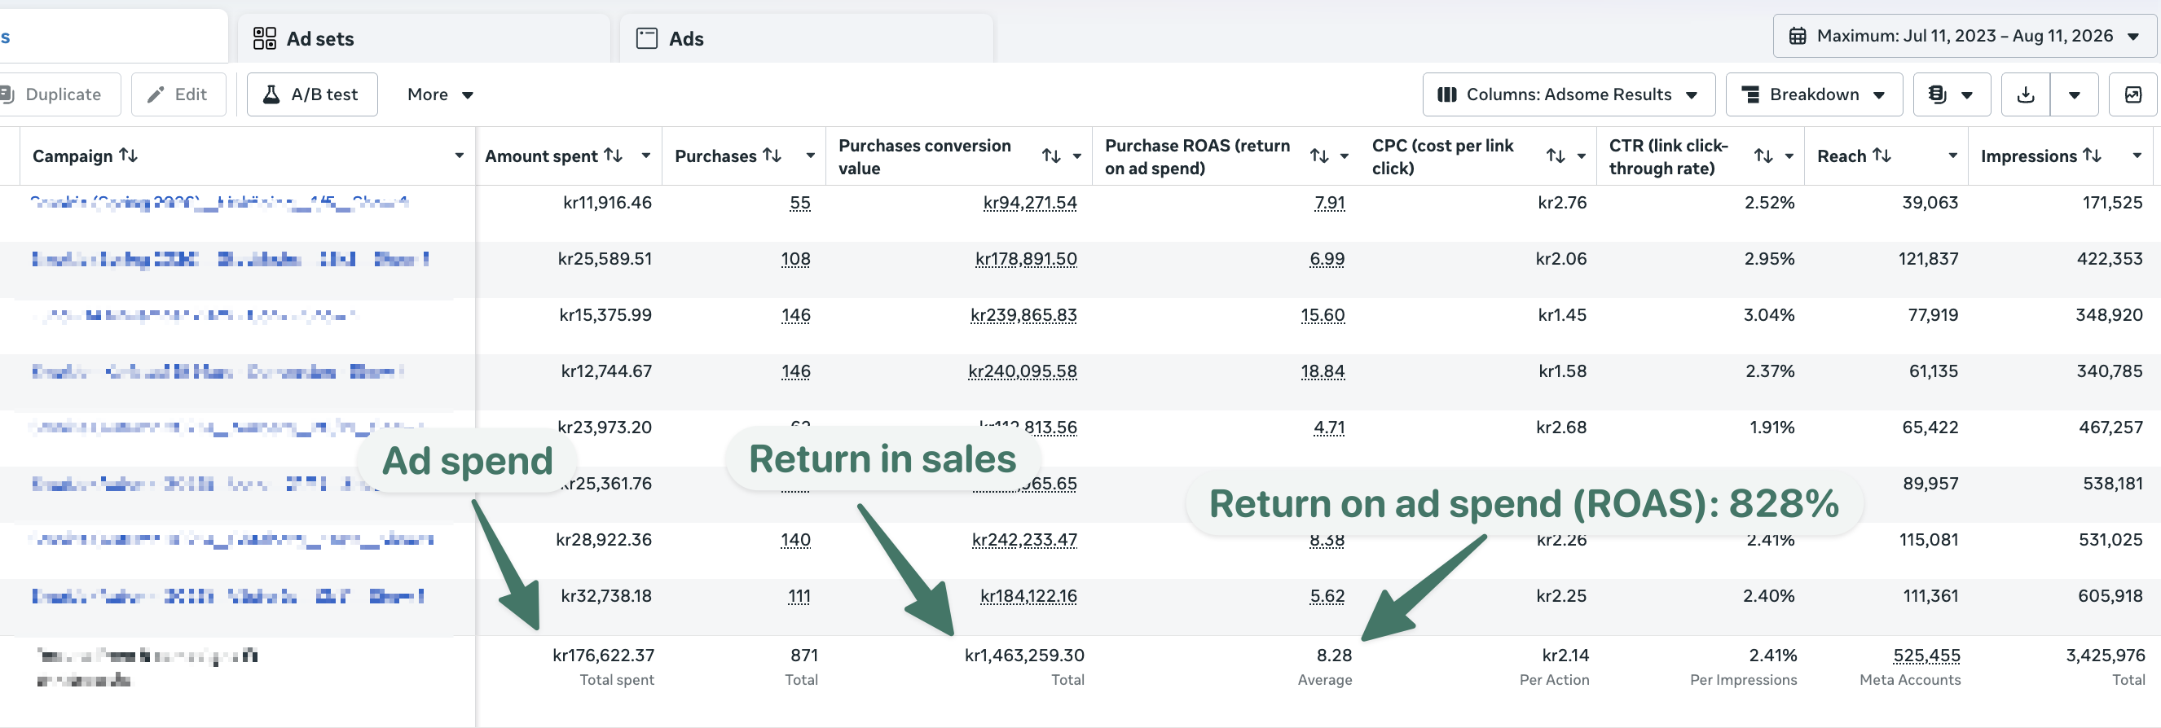The height and width of the screenshot is (728, 2161).
Task: Sort by Campaign column arrows
Action: pos(129,156)
